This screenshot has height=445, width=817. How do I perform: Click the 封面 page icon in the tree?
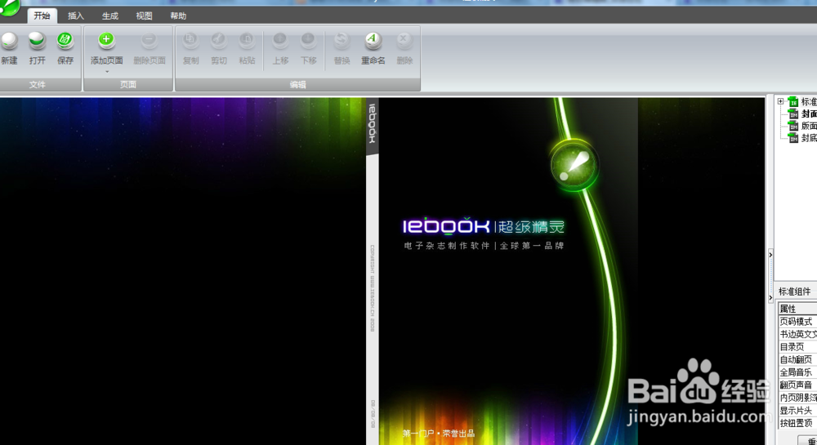(793, 114)
